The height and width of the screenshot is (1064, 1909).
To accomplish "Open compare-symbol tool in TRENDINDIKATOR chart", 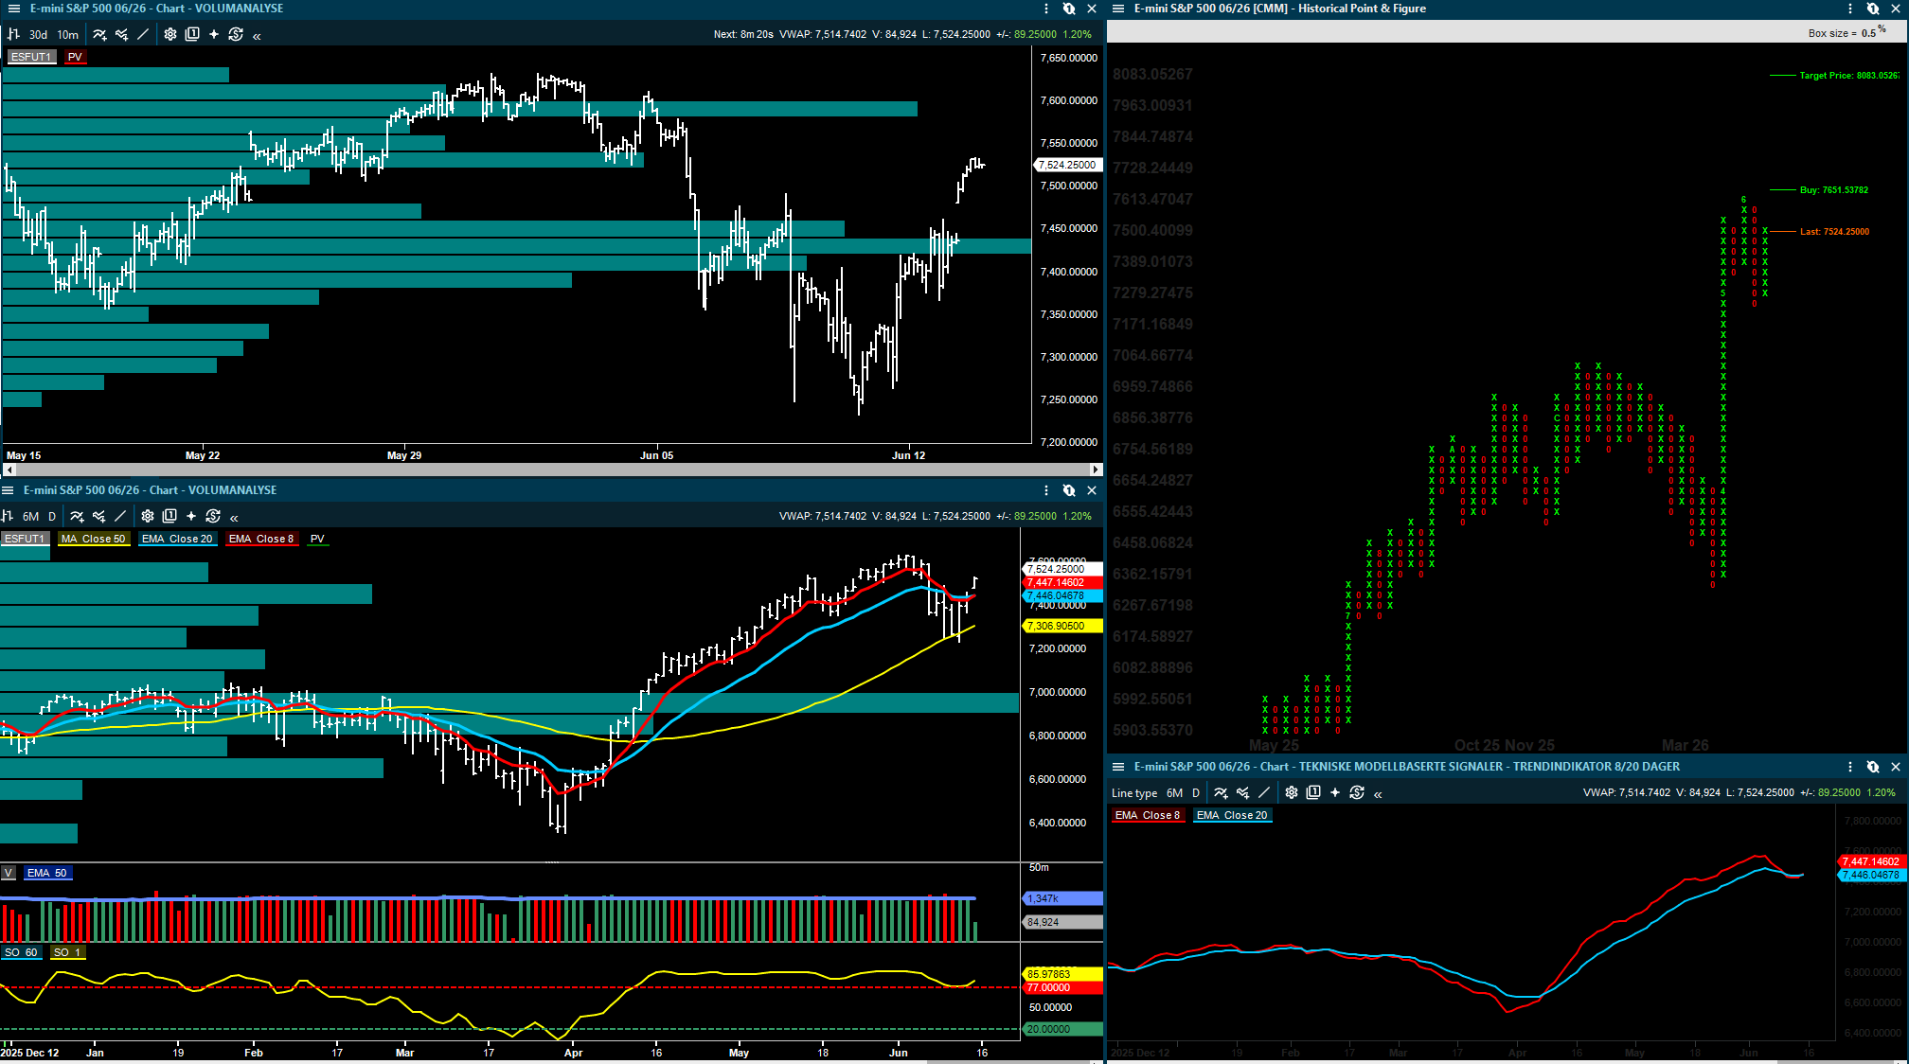I will click(x=1242, y=792).
